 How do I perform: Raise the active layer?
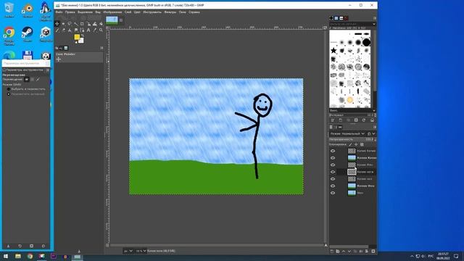(344, 252)
